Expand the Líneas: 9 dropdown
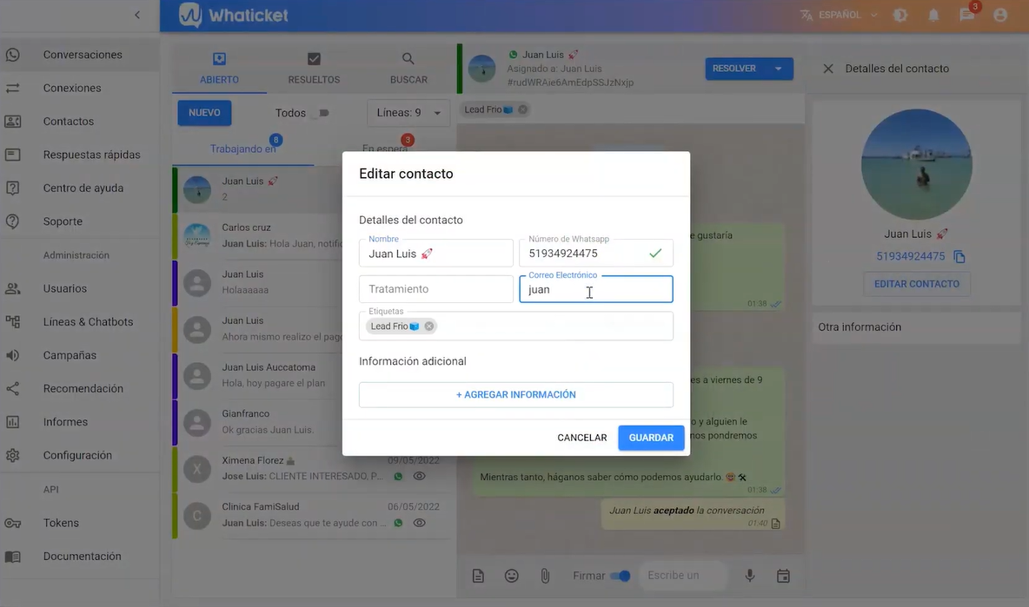The height and width of the screenshot is (607, 1029). 408,112
